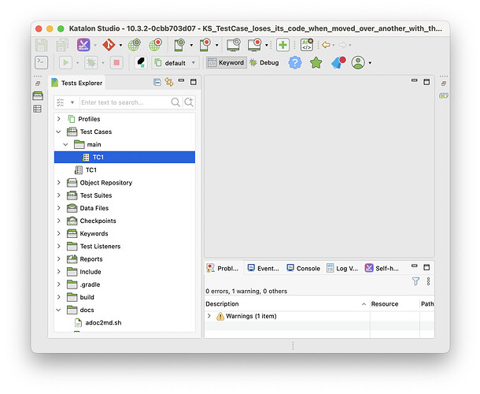Screen dimensions: 480x394
Task: Expand the Object Repository node
Action: (x=59, y=183)
